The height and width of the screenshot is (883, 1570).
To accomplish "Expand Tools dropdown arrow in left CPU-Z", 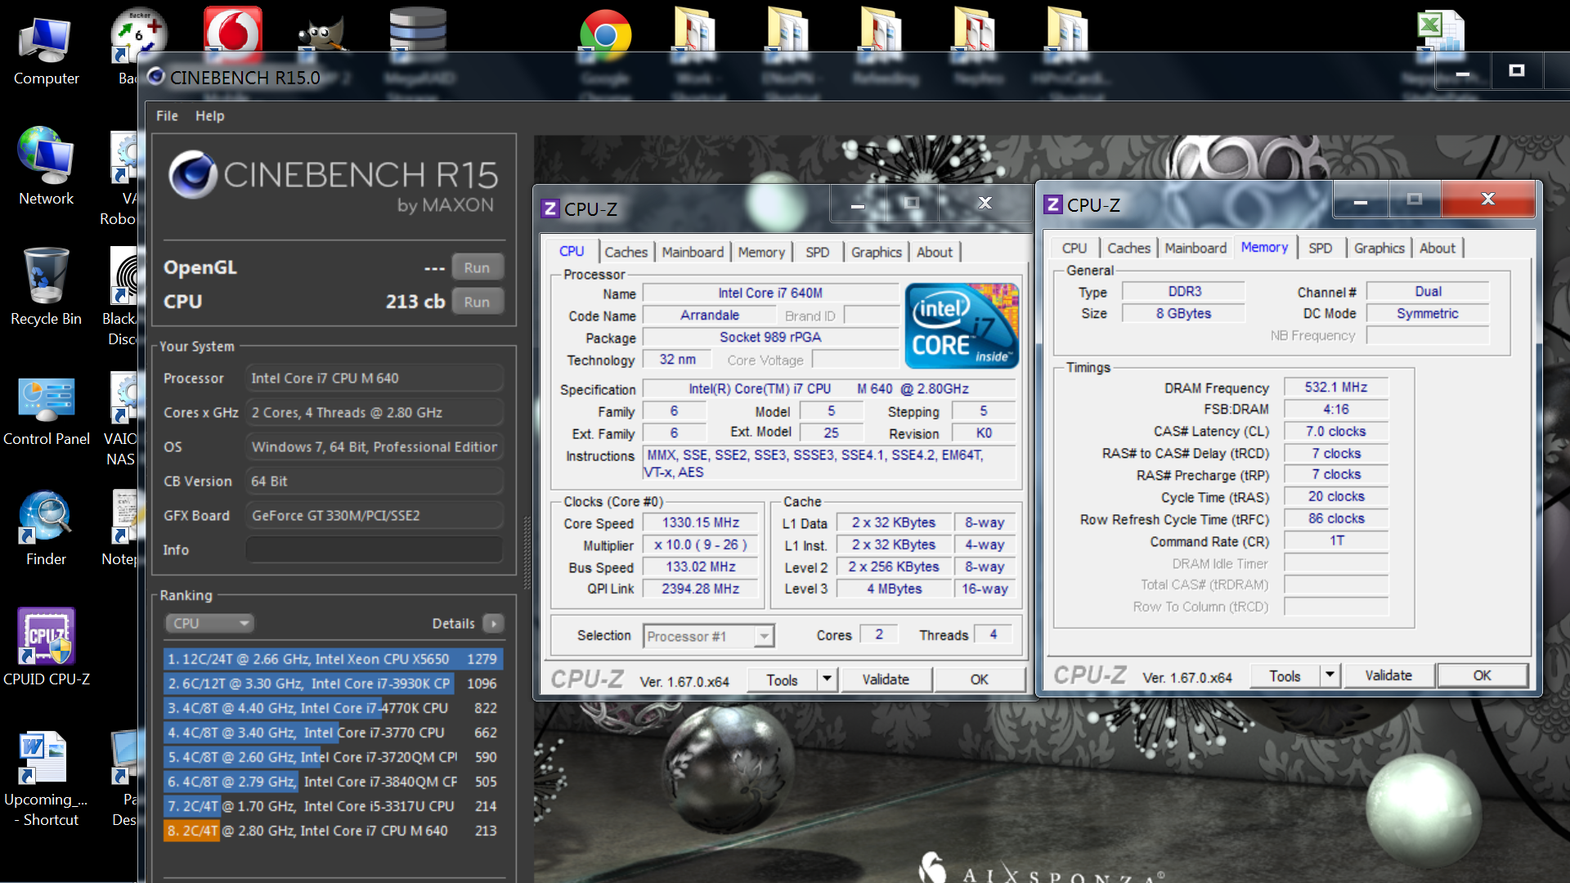I will click(x=827, y=679).
